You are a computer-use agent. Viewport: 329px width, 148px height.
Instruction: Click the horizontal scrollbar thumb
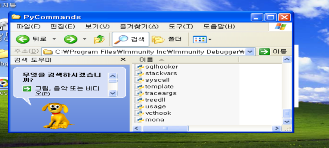165,128
